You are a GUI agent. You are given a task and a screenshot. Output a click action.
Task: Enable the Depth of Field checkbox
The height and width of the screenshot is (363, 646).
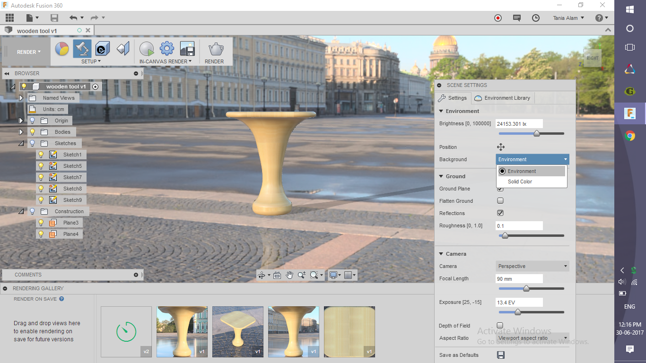(x=500, y=326)
